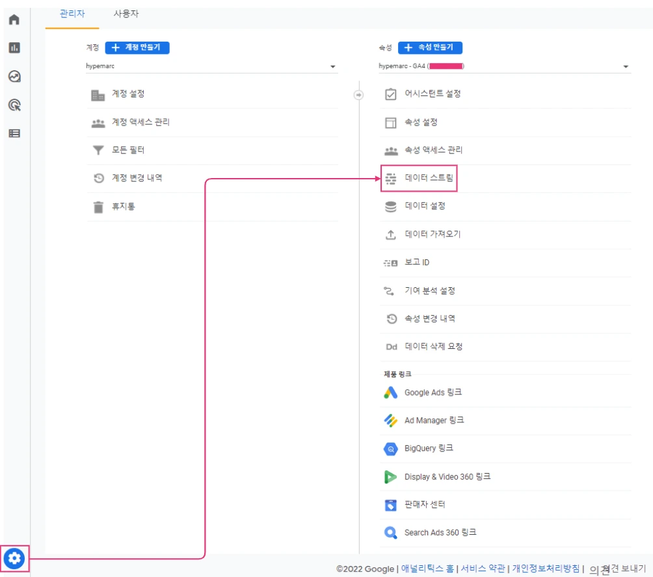Click the 속성 변경 내역 history icon

[x=392, y=319]
